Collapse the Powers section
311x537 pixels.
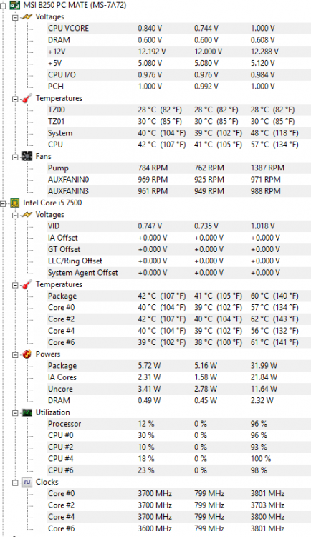click(x=15, y=355)
